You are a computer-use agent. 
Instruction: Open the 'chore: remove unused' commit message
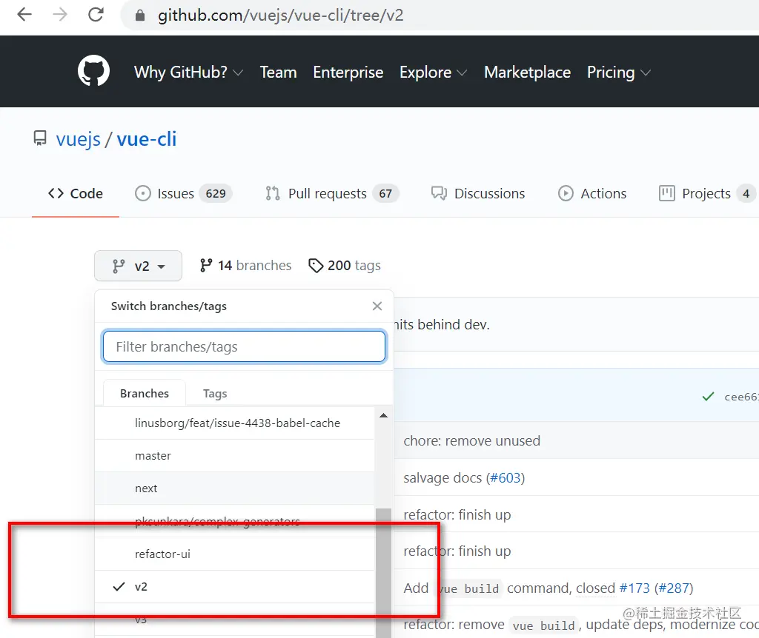[472, 441]
